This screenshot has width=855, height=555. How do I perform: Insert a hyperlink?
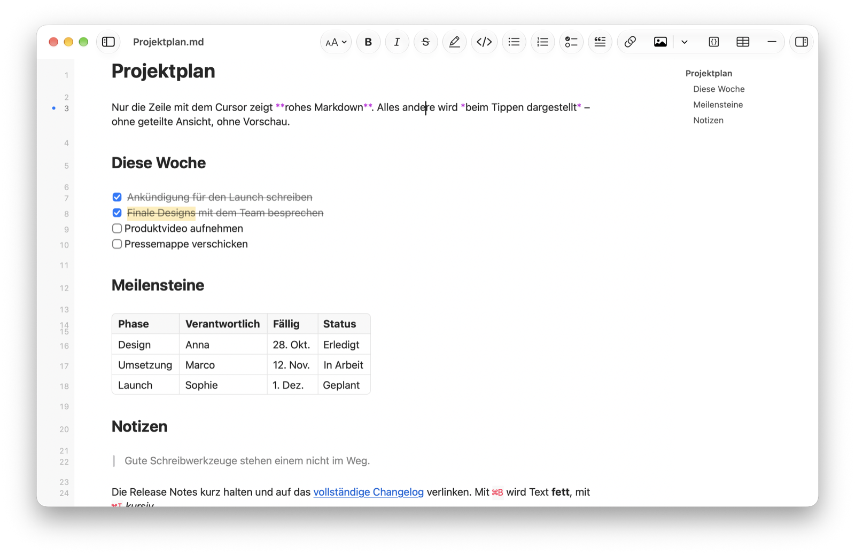[x=630, y=42]
